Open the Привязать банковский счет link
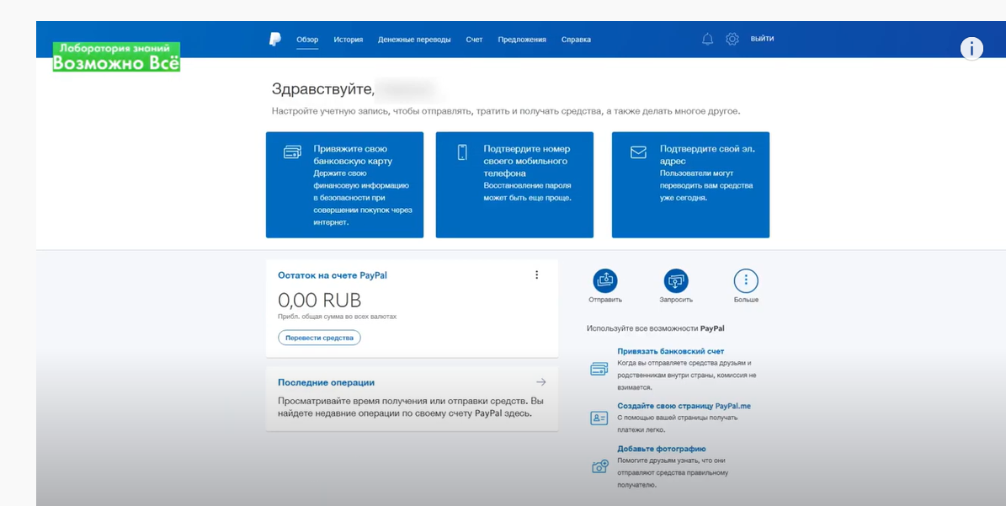Screen dimensions: 1006x506 (670, 351)
